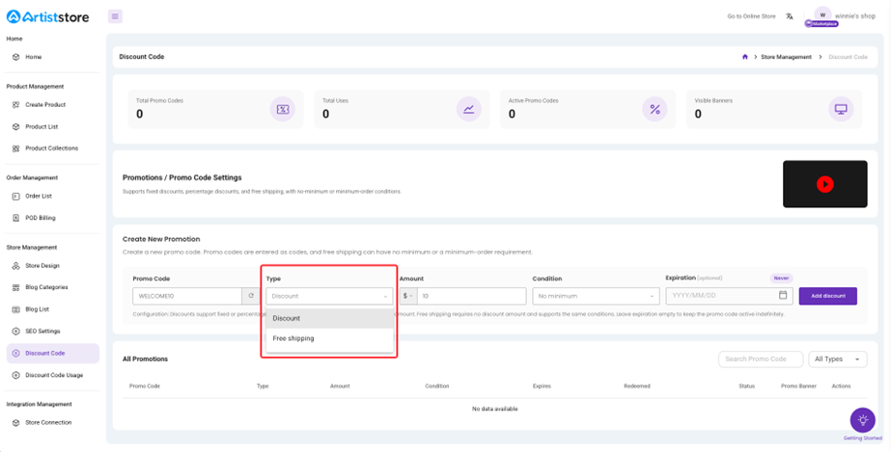Click the Add discount button
Image resolution: width=891 pixels, height=452 pixels.
coord(828,296)
